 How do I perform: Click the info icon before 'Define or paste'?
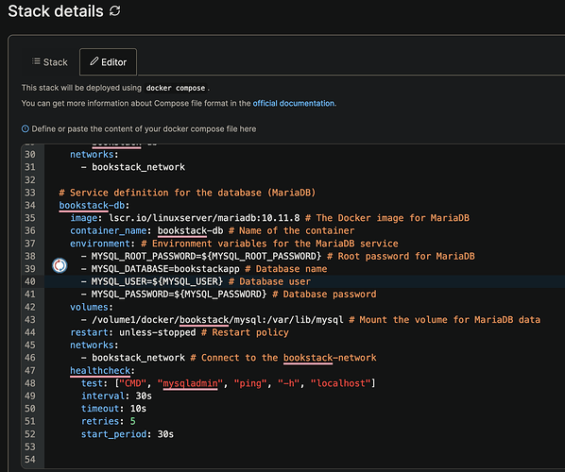click(x=26, y=129)
